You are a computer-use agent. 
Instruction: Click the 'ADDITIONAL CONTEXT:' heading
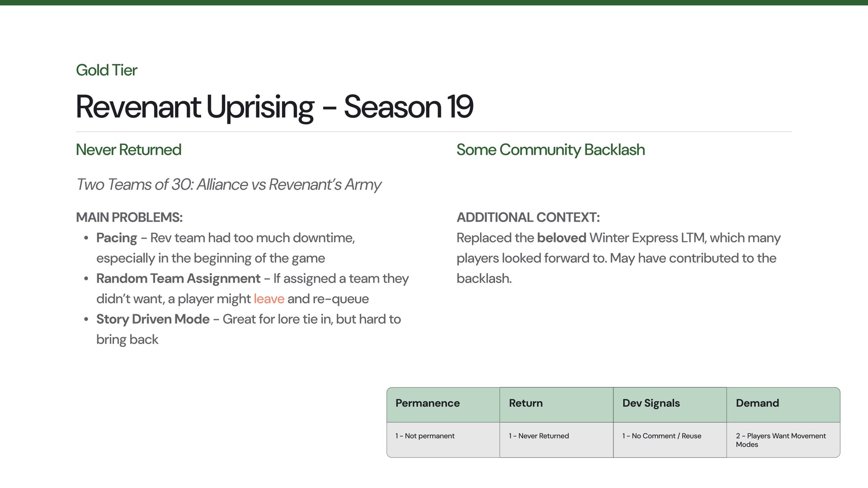[x=528, y=217]
